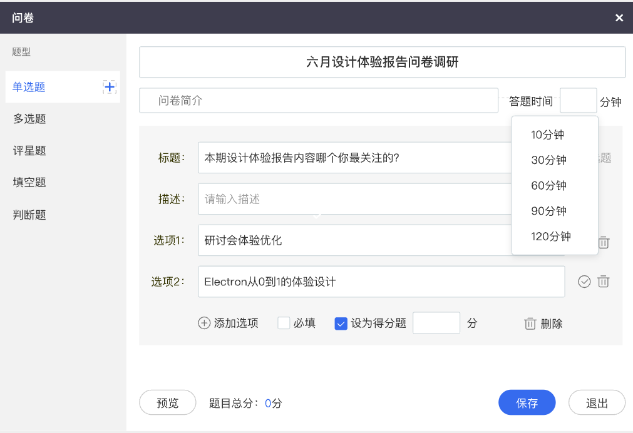Switch to 判断题 question type

pyautogui.click(x=30, y=215)
